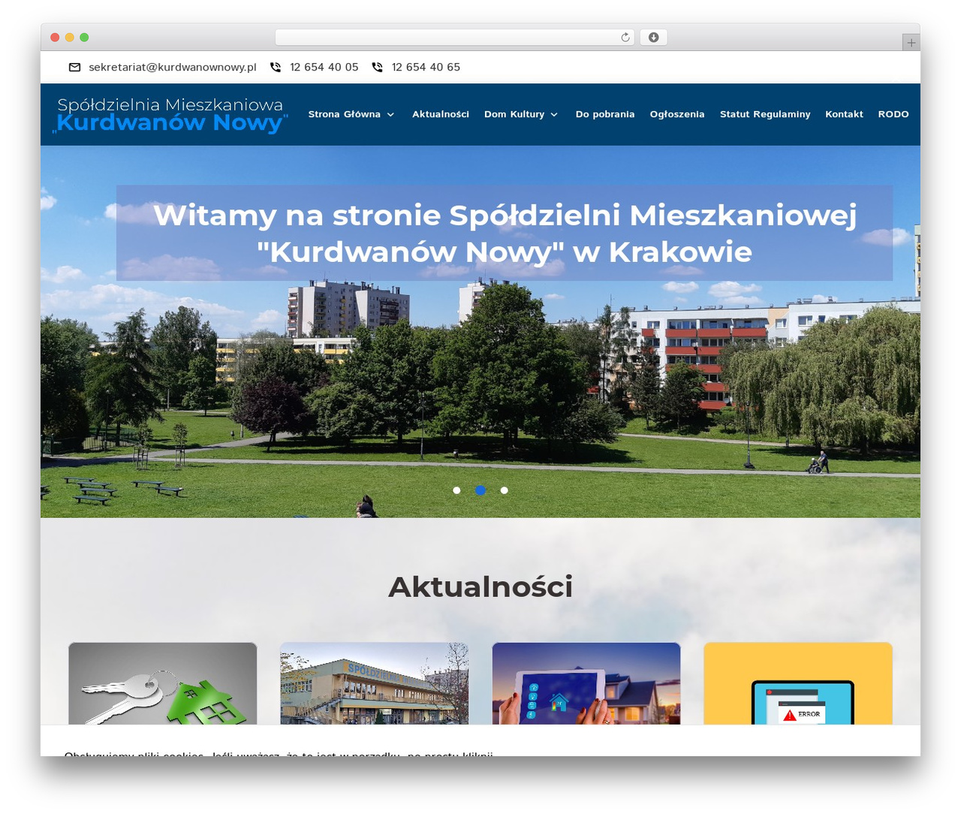Reload the page with the refresh icon
Viewport: 961px width, 814px height.
pyautogui.click(x=625, y=38)
